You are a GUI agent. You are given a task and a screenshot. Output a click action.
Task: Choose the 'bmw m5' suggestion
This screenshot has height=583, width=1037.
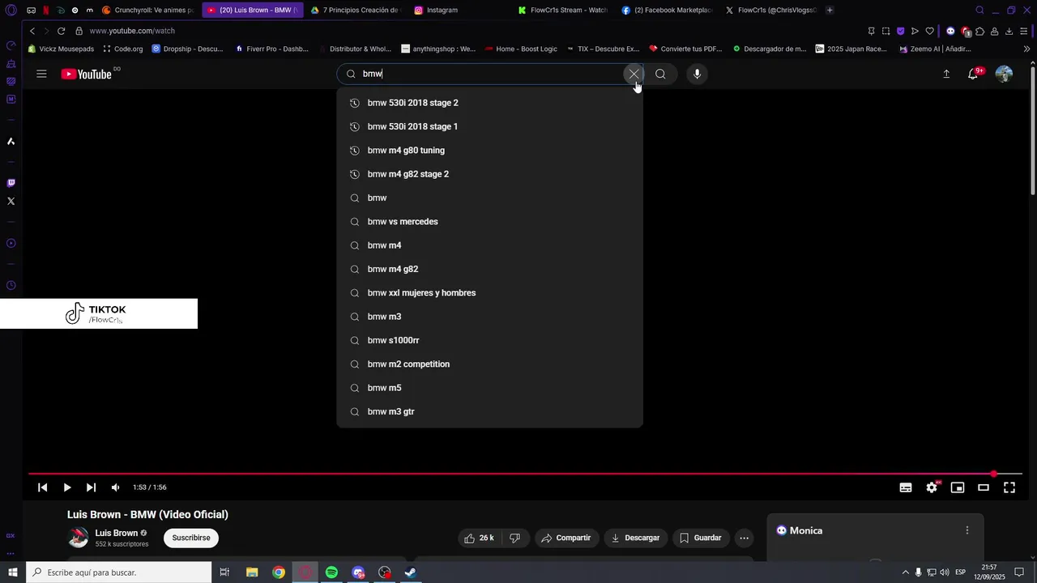point(489,388)
